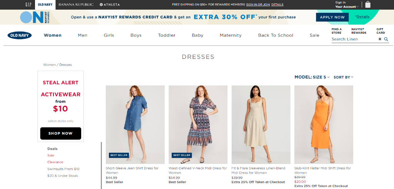
Task: Click the $54.99 price text
Action: (x=174, y=178)
